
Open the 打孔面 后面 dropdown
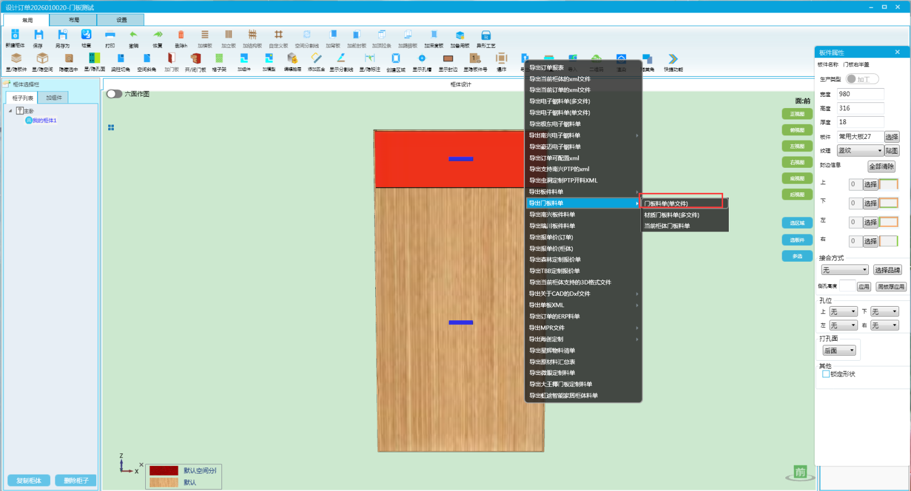[x=839, y=350]
